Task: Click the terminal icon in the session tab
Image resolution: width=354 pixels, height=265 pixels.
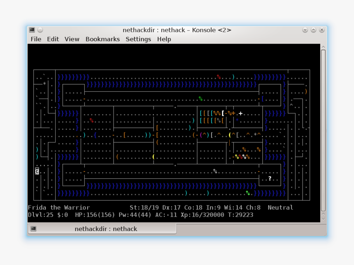Action: (33, 229)
